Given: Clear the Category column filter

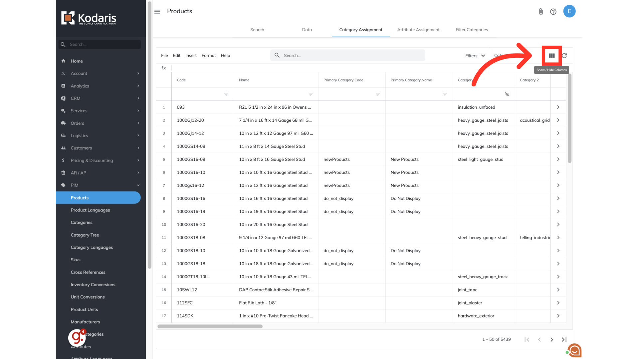Looking at the screenshot, I should 507,94.
